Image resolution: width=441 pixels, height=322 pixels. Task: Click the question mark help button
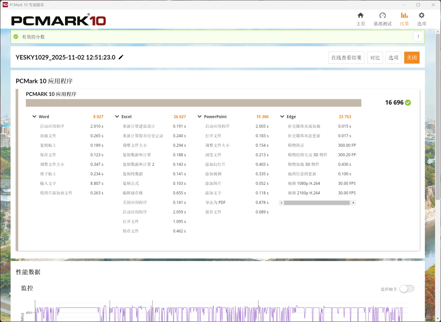click(x=418, y=37)
